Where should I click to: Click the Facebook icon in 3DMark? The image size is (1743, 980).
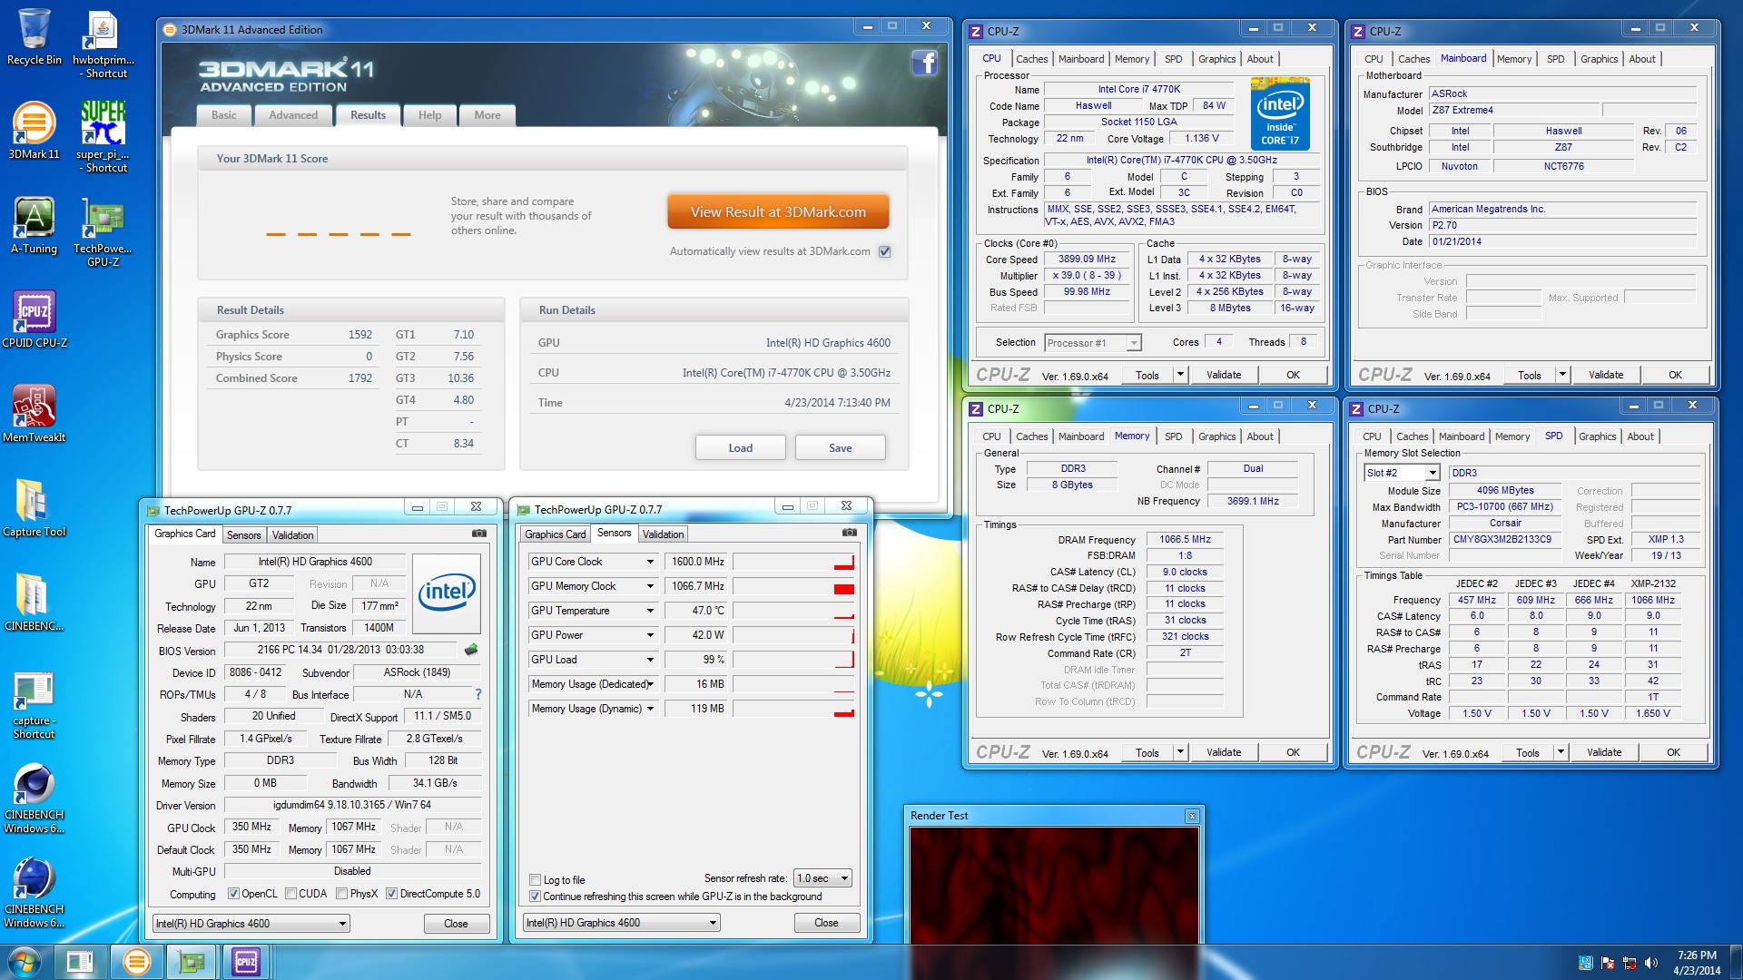click(924, 63)
